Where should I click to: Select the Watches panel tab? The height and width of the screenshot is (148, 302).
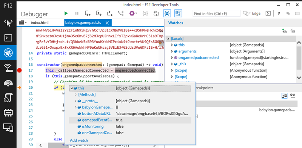point(176,23)
